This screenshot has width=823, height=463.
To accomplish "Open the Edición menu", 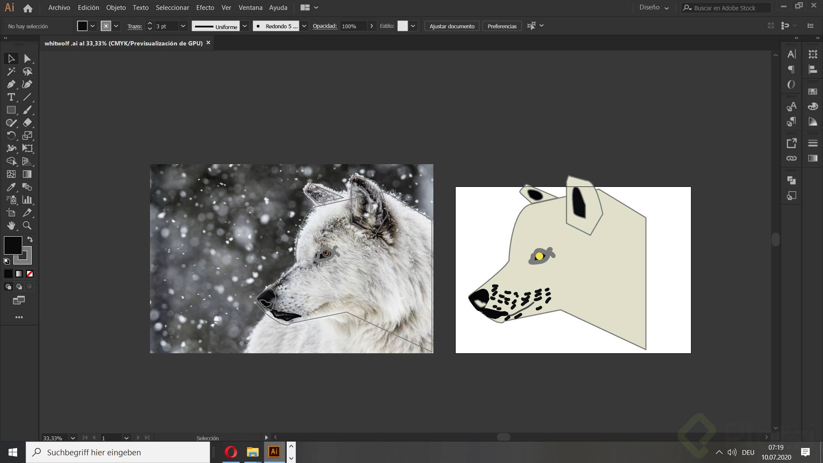I will click(x=88, y=8).
